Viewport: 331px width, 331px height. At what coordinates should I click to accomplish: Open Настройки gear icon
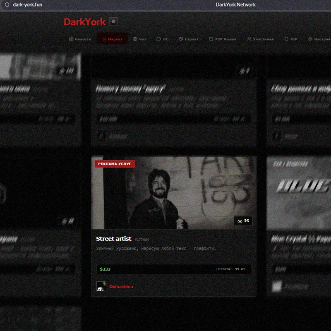pyautogui.click(x=310, y=39)
